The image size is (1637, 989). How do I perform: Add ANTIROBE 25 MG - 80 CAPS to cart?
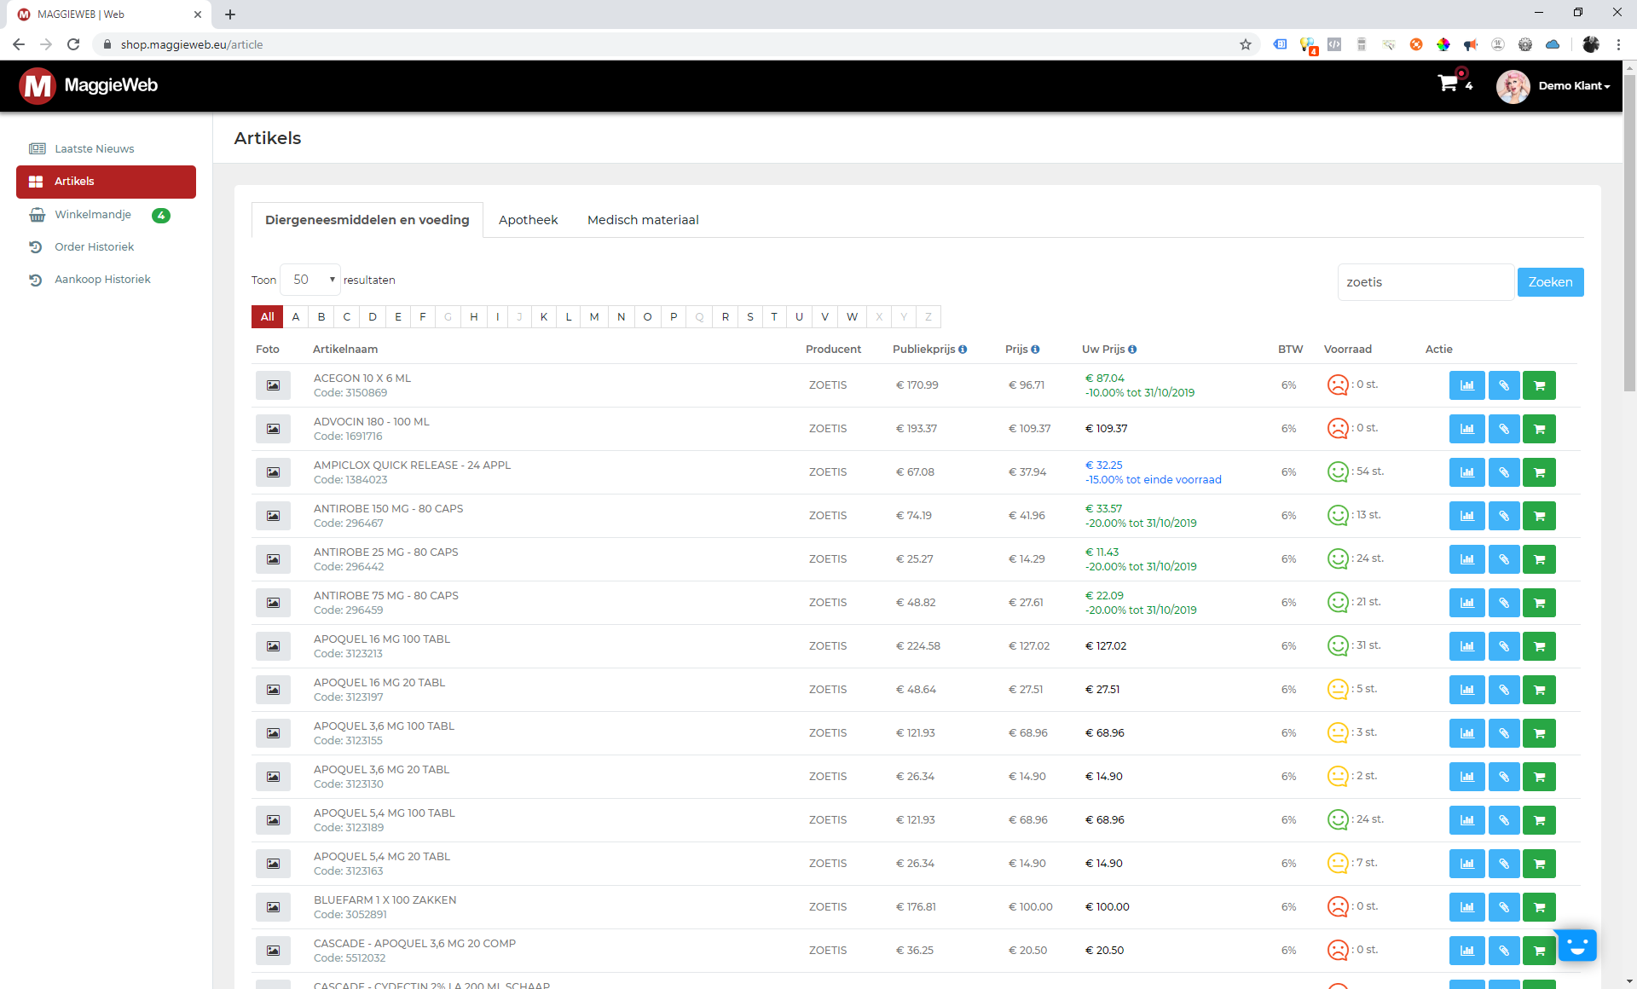[1539, 559]
